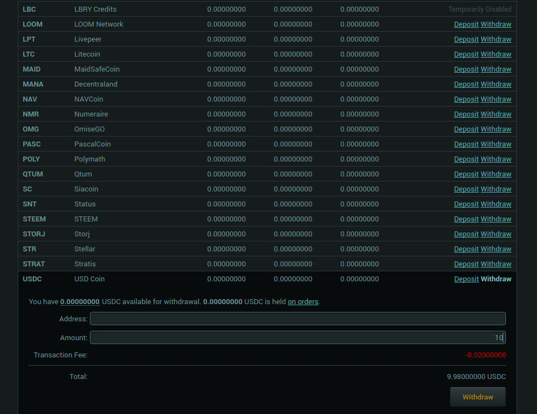
Task: Click Deposit in STEEM row
Action: [x=466, y=219]
